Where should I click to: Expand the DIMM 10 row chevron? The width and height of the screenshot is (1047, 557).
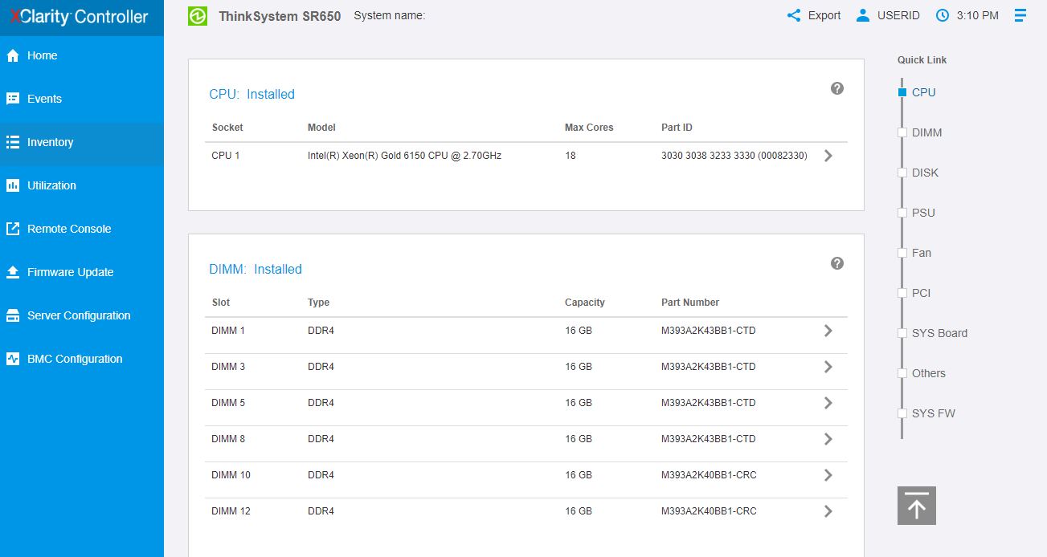(828, 475)
